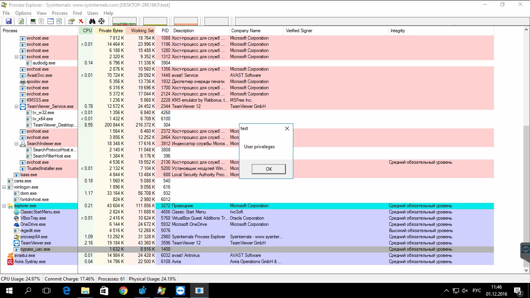Select the KMSSS.exe process row
530x298 pixels.
[x=247, y=100]
